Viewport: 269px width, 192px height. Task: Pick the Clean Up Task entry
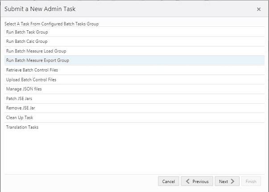[20, 117]
